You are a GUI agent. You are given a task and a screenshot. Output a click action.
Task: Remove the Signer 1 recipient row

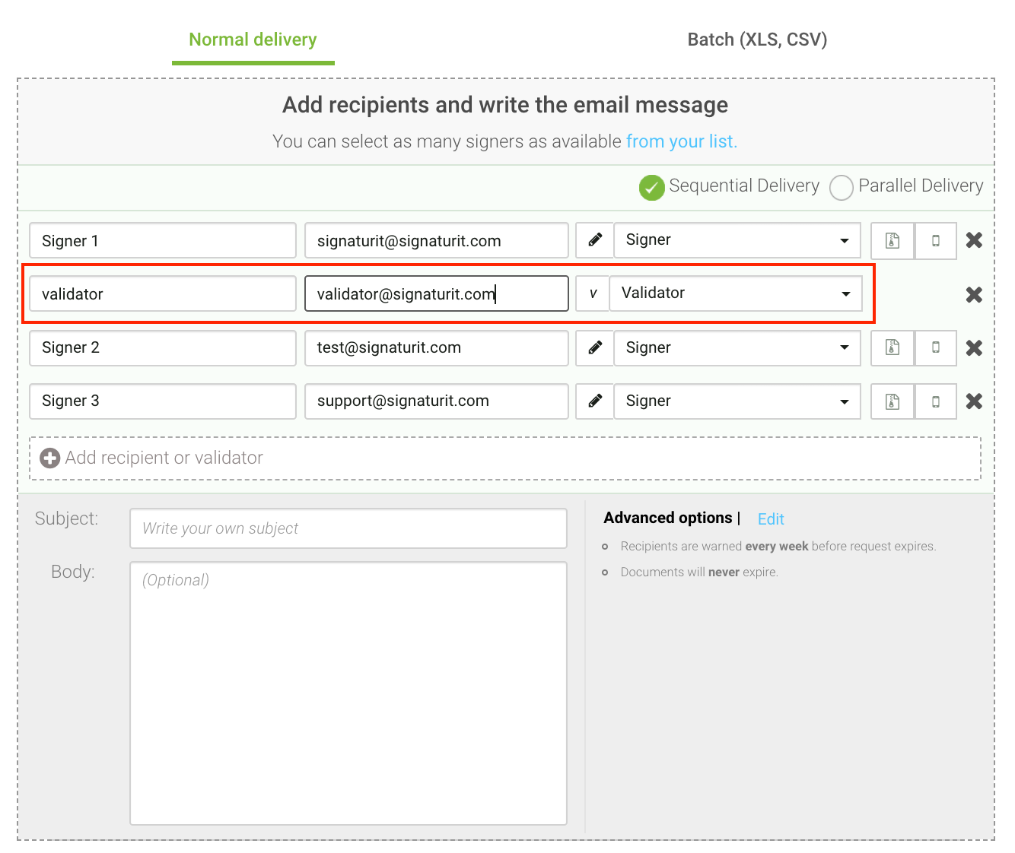(974, 240)
